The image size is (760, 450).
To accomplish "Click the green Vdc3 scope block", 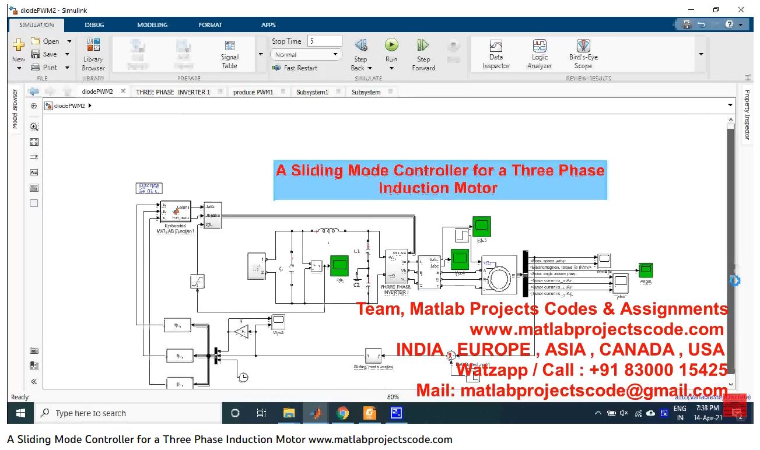I will [482, 226].
